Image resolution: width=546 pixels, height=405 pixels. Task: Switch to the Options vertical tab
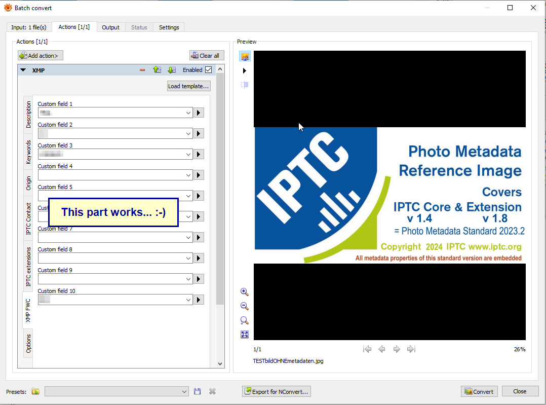28,343
